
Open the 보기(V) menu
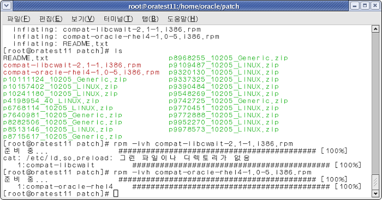(83, 19)
